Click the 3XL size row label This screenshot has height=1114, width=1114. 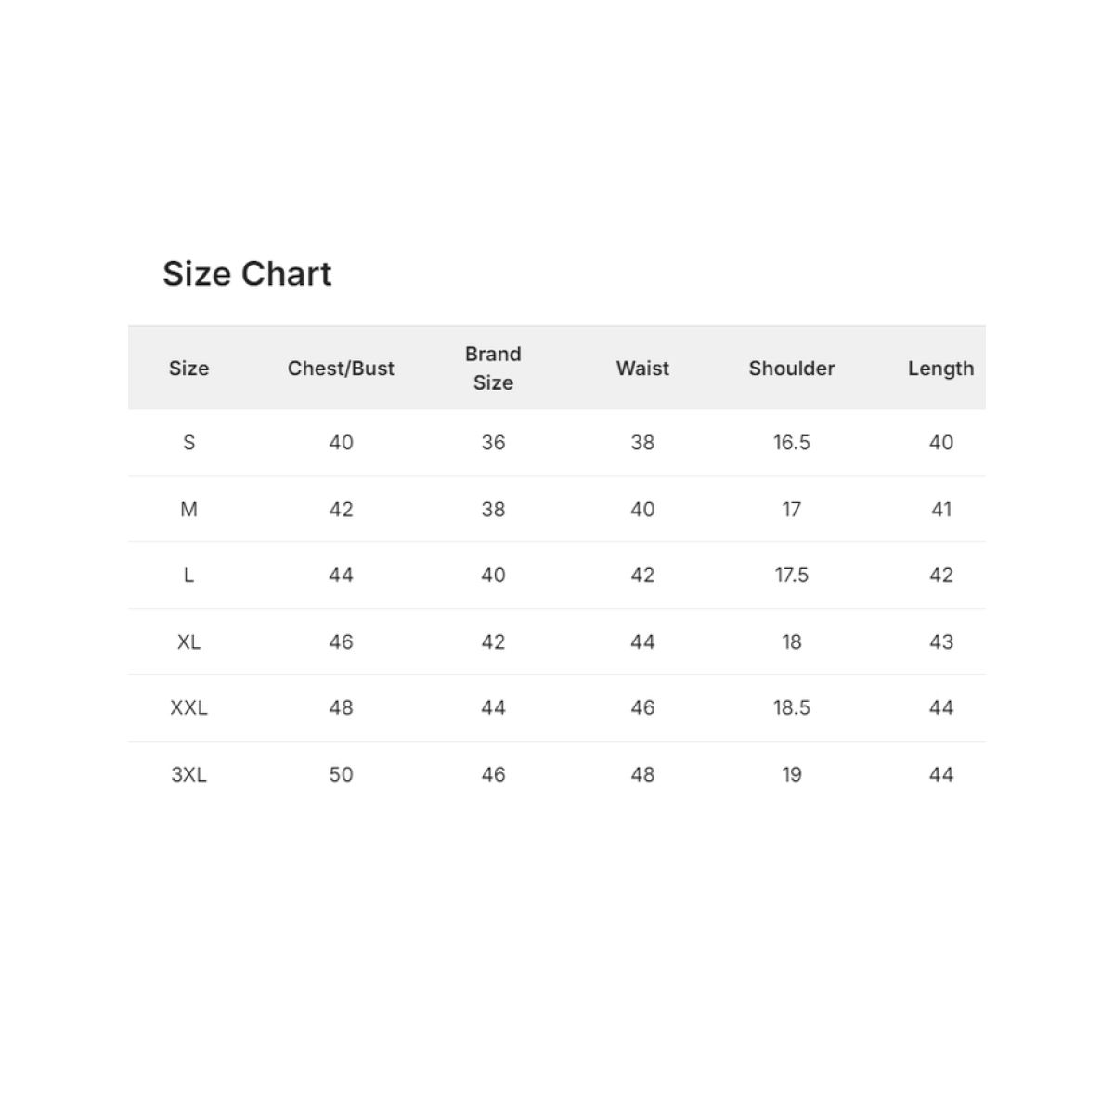tap(188, 775)
